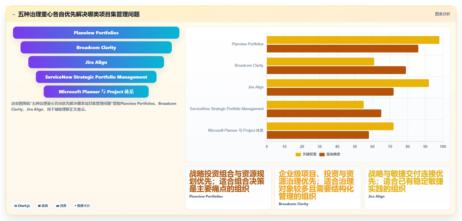Click the Microsoft Planner brown bar in chart
Image resolution: width=462 pixels, height=221 pixels.
coord(318,135)
